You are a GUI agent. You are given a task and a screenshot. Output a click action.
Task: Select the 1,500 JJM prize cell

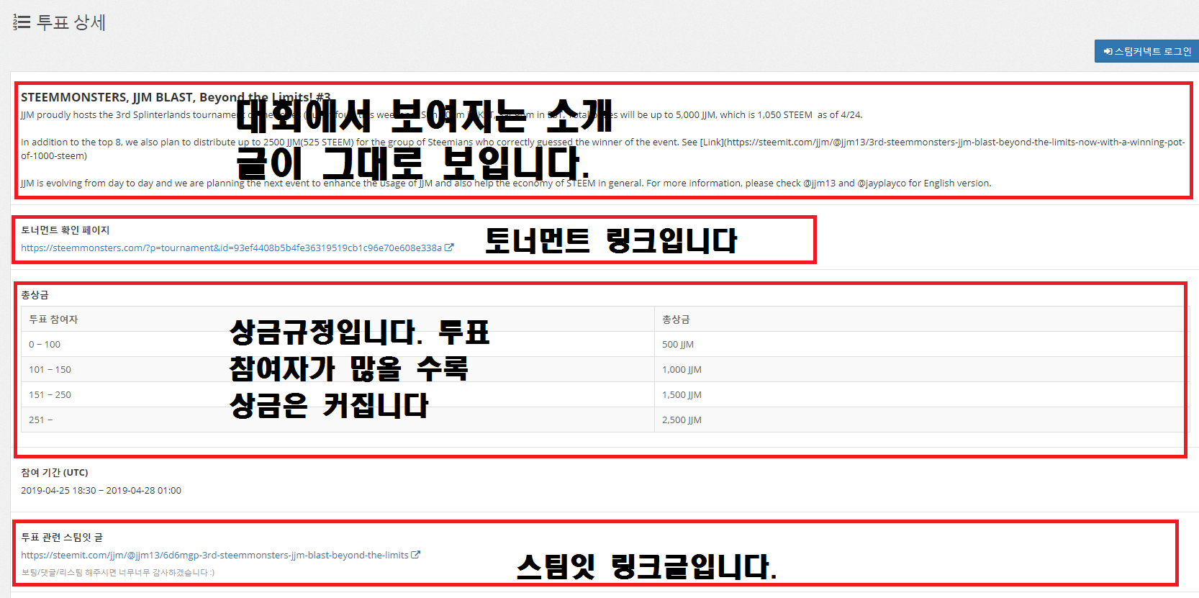(x=921, y=394)
